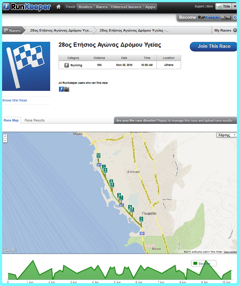Click the Βούλα label on map
The width and height of the screenshot is (239, 286).
[x=157, y=249]
